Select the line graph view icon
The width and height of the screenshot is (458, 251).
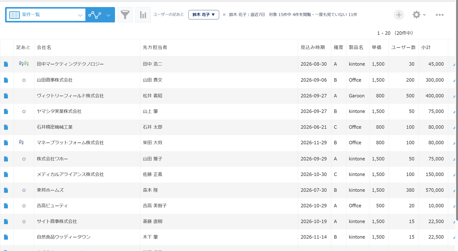tap(95, 15)
